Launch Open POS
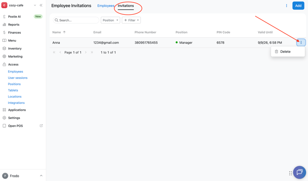 tap(15, 126)
